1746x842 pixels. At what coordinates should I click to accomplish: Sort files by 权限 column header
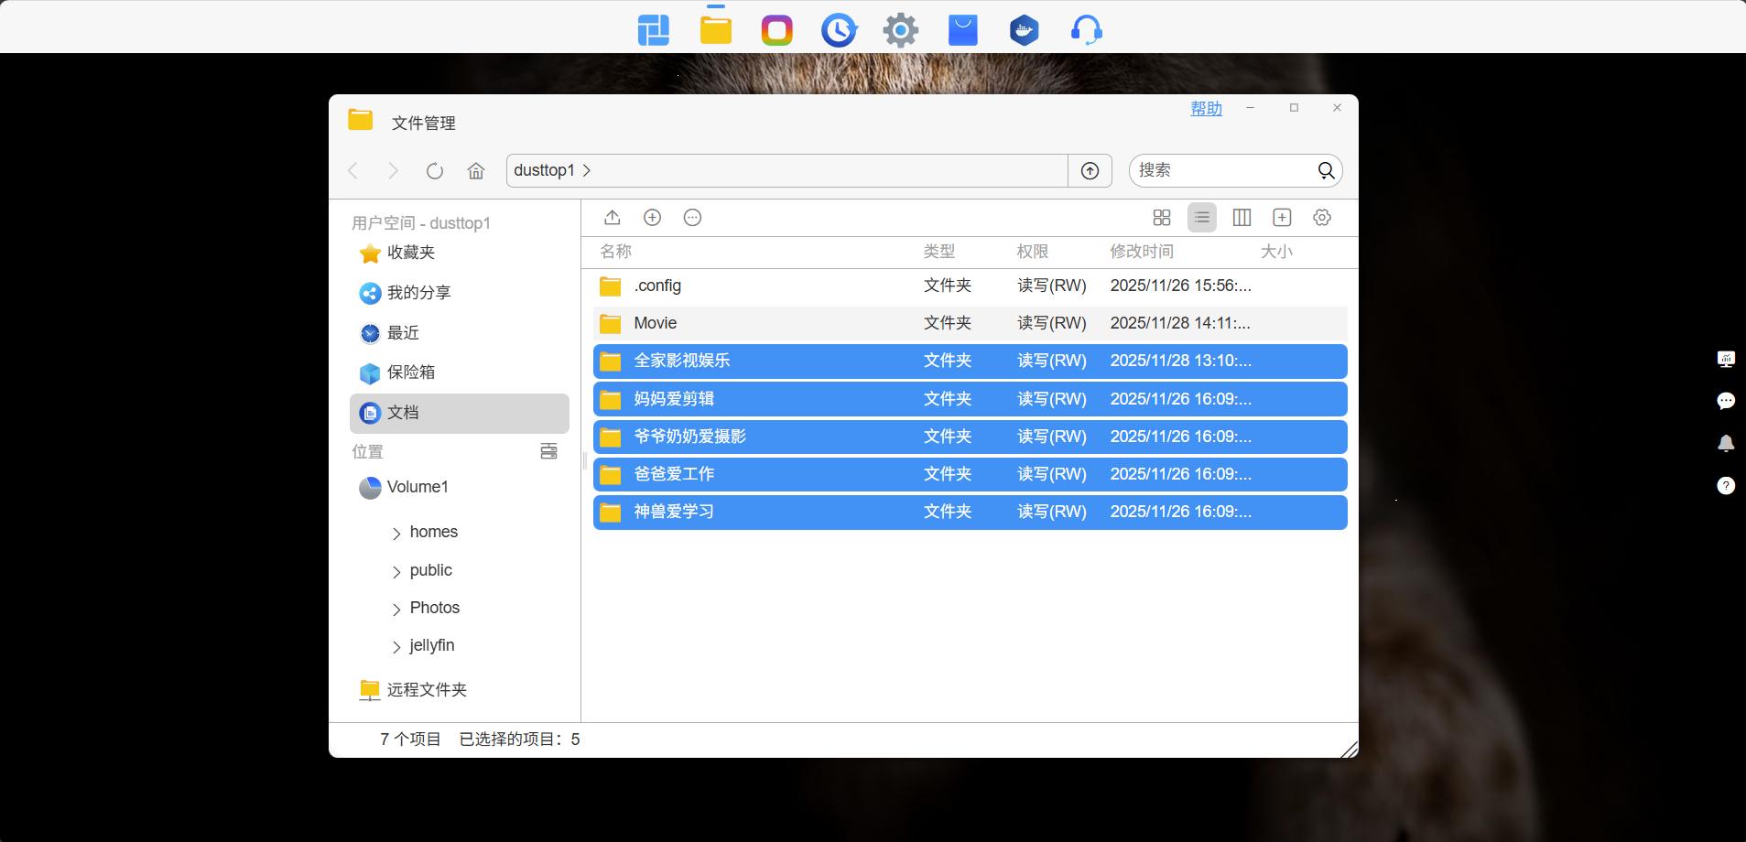[1032, 251]
